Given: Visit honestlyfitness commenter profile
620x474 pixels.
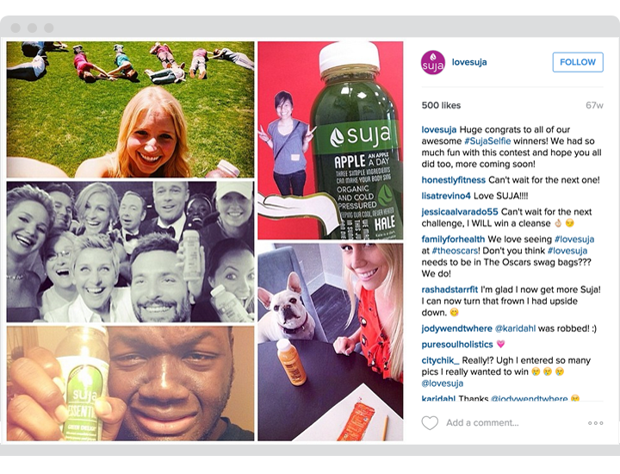Looking at the screenshot, I should (x=454, y=180).
